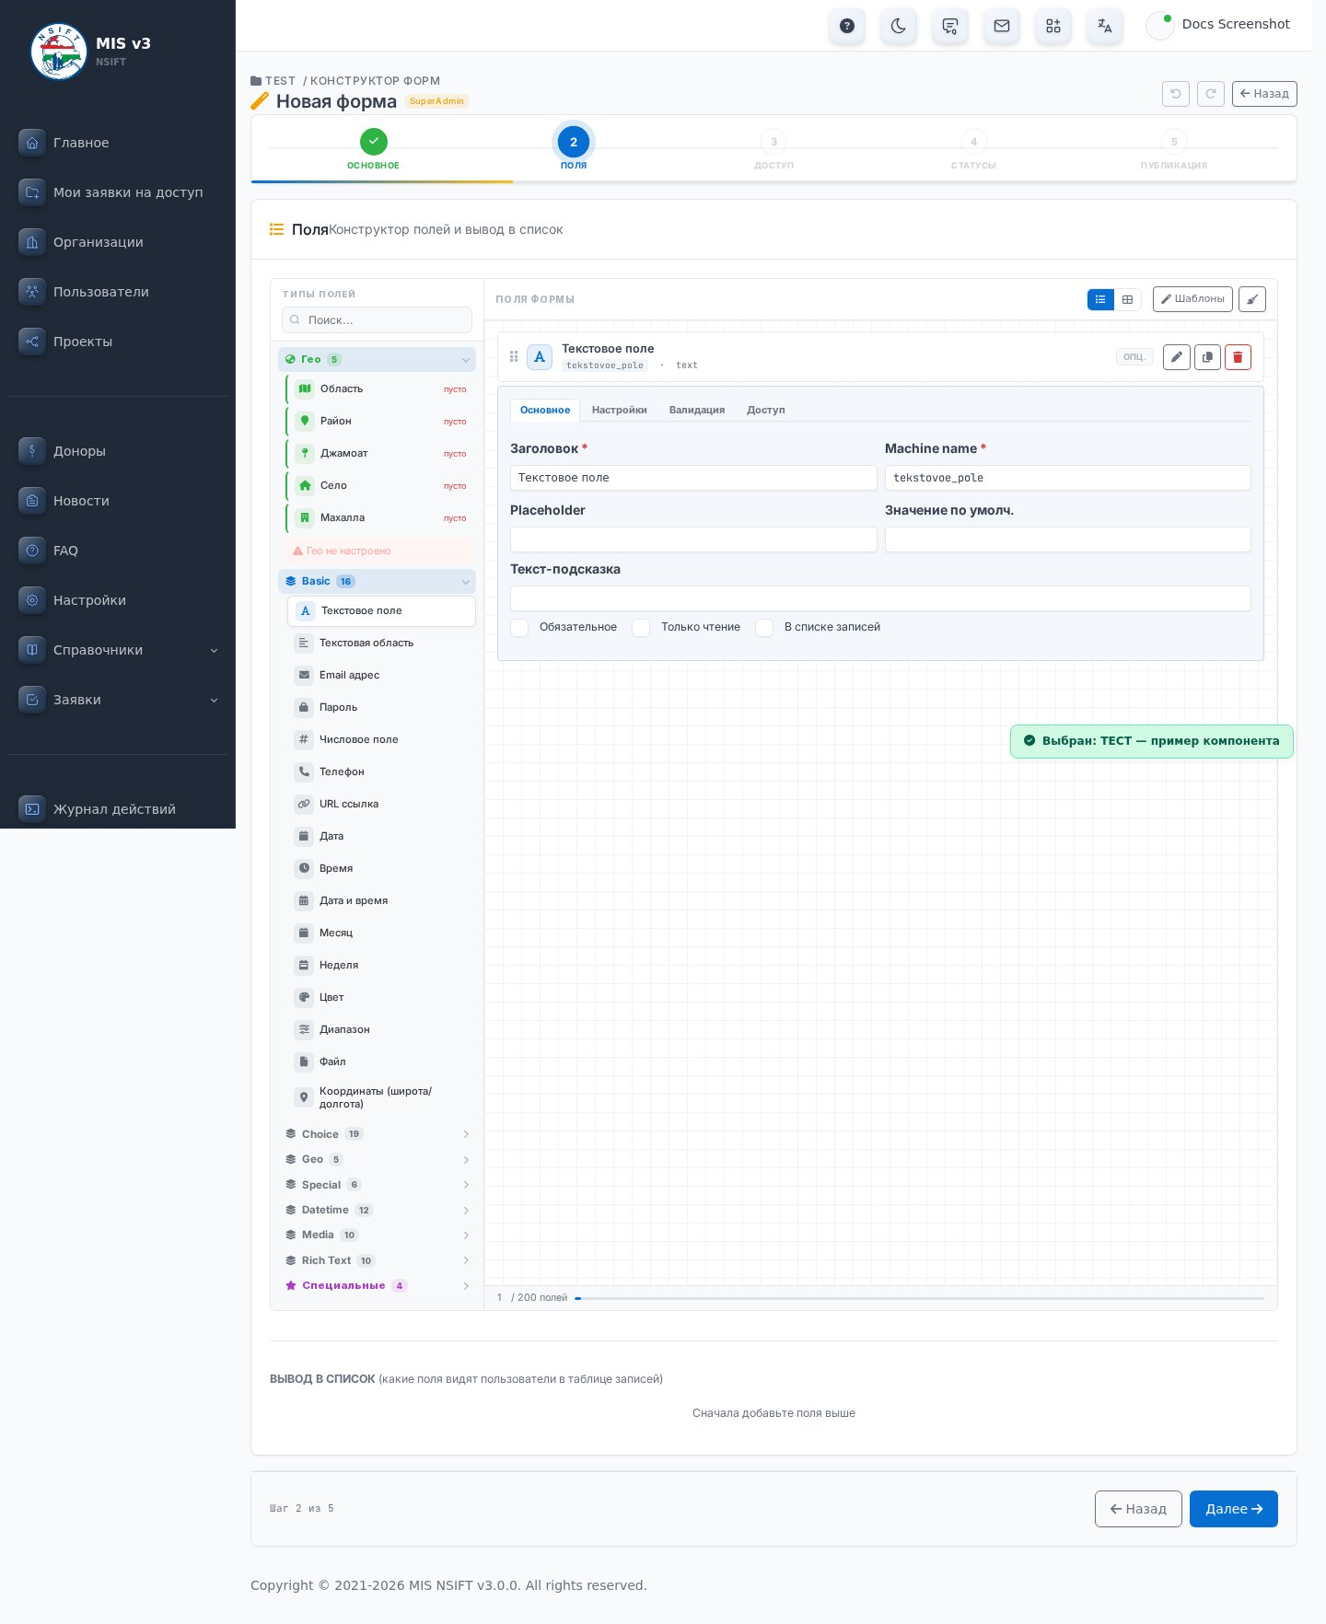Add the Диапазон field type
Image resolution: width=1326 pixels, height=1624 pixels.
pyautogui.click(x=382, y=1029)
